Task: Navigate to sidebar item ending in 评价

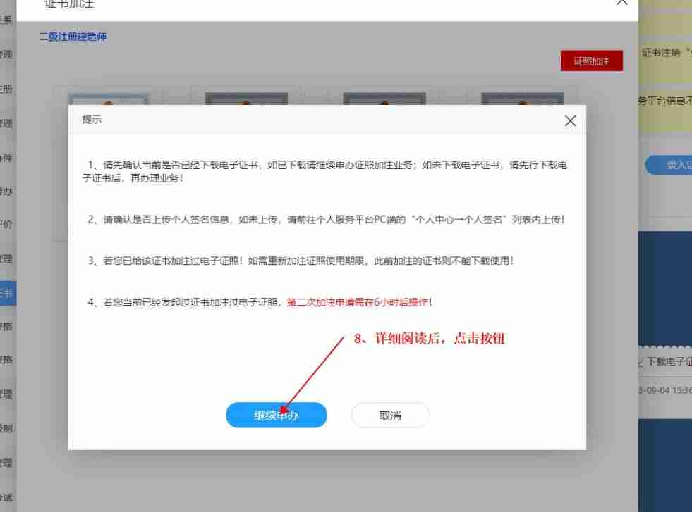Action: coord(7,225)
